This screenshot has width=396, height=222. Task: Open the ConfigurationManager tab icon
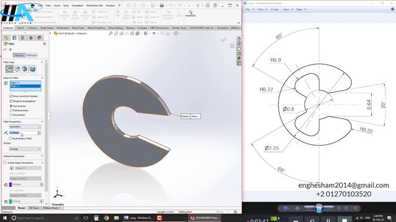(23, 38)
